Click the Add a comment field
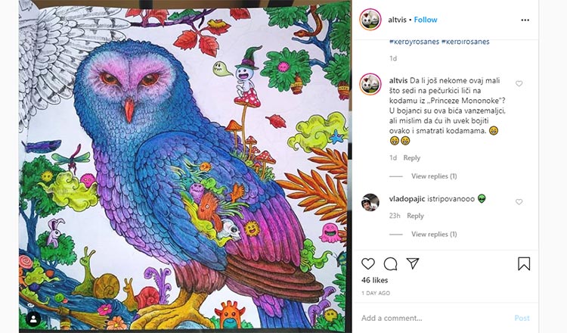567x333 pixels. tap(431, 318)
